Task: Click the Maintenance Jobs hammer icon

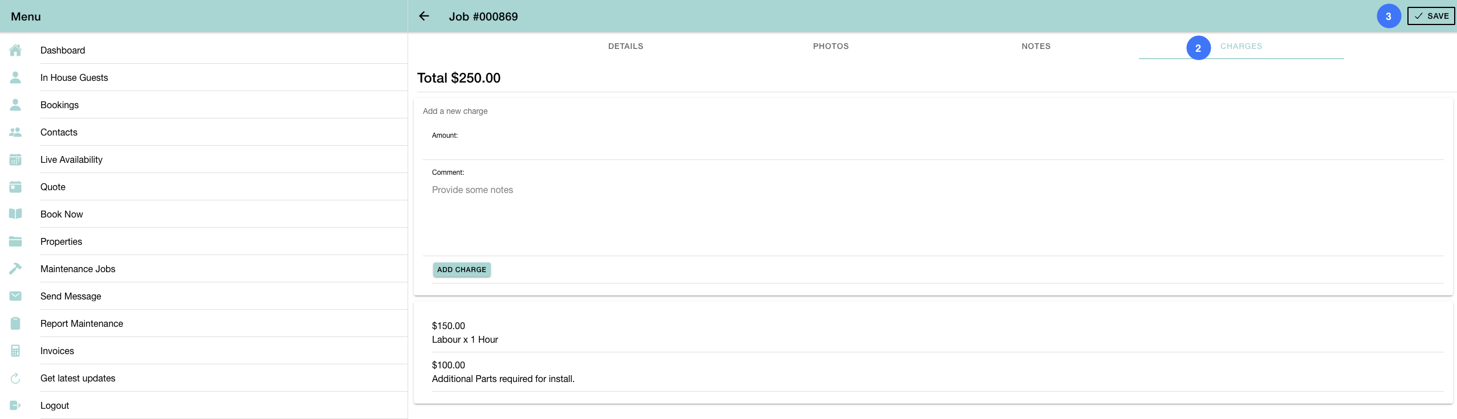Action: [x=15, y=269]
